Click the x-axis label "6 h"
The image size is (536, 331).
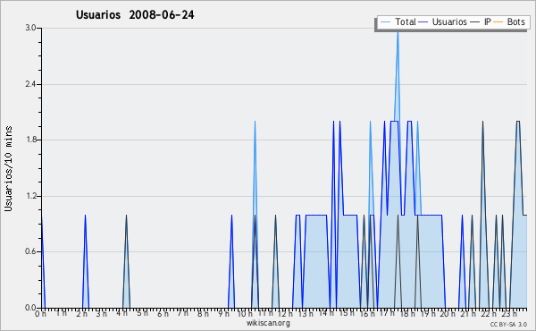(163, 314)
